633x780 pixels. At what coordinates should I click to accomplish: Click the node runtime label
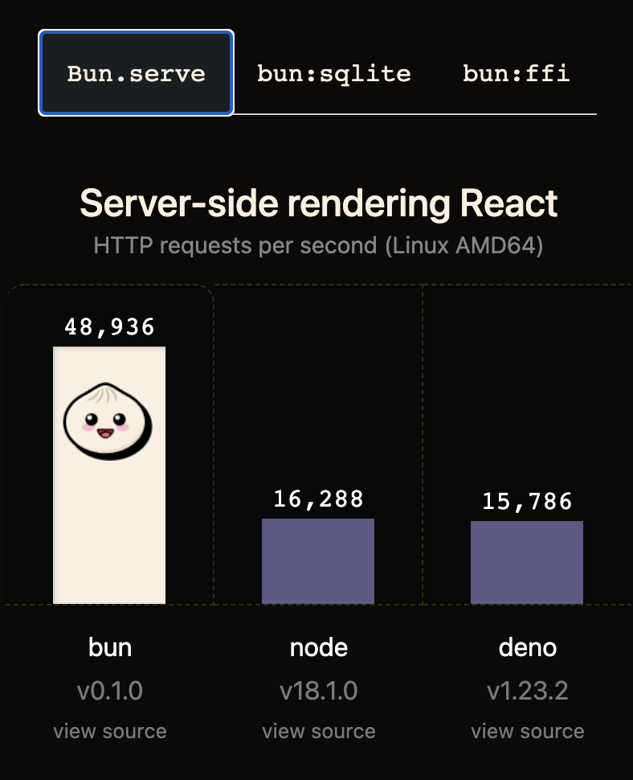coord(319,647)
